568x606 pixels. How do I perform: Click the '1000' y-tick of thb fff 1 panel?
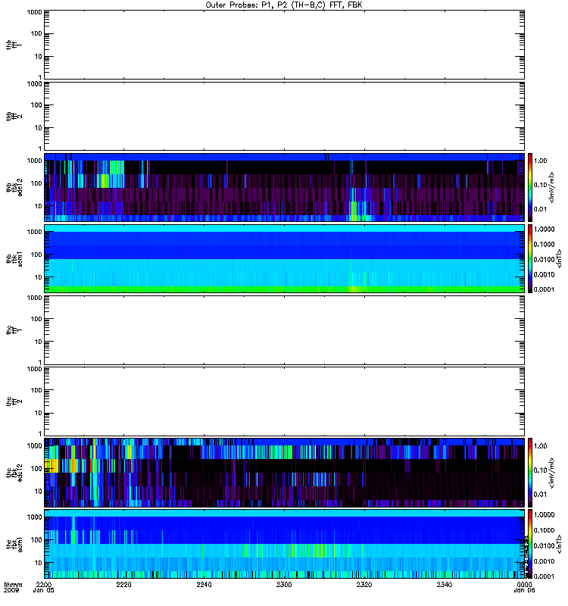(x=34, y=12)
